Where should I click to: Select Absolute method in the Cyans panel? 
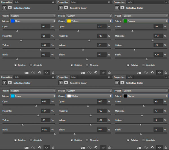click(31, 140)
